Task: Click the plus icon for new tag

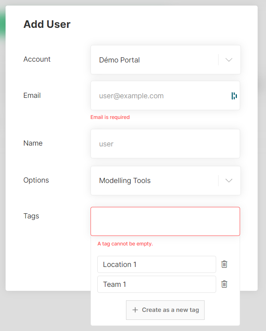Action: [x=135, y=310]
